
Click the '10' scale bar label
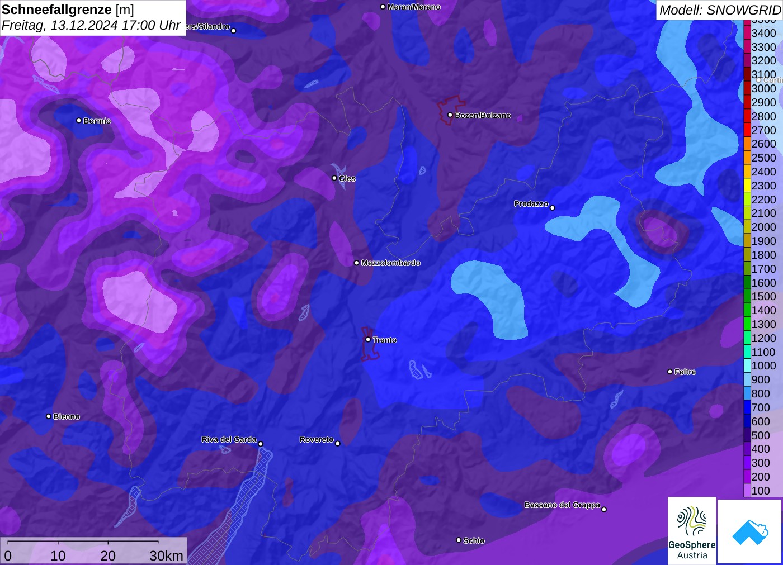[58, 555]
